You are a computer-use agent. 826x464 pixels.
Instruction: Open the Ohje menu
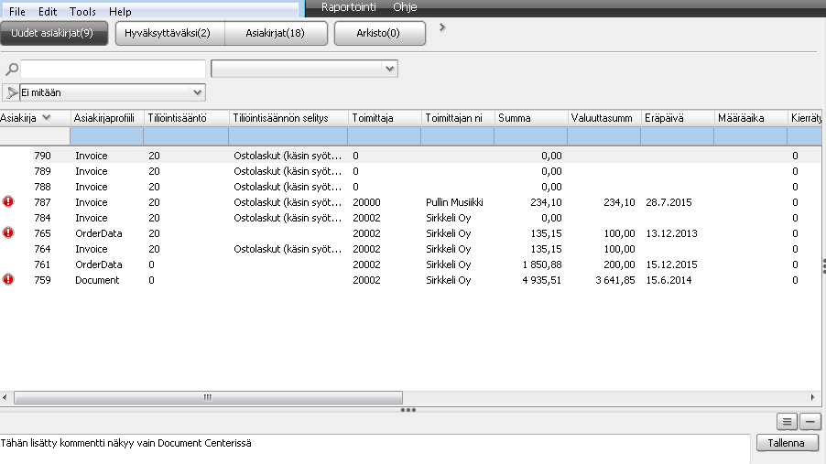(405, 6)
